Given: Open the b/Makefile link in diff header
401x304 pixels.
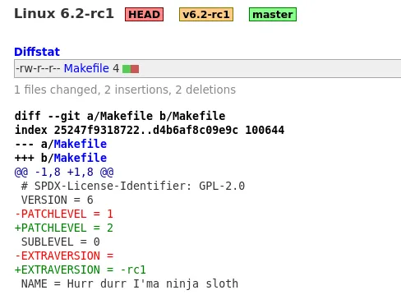Looking at the screenshot, I should tap(81, 158).
